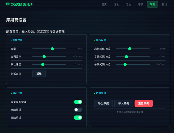Click the 配置自动保存到本地浏览器 note
This screenshot has width=174, height=133.
point(130,112)
